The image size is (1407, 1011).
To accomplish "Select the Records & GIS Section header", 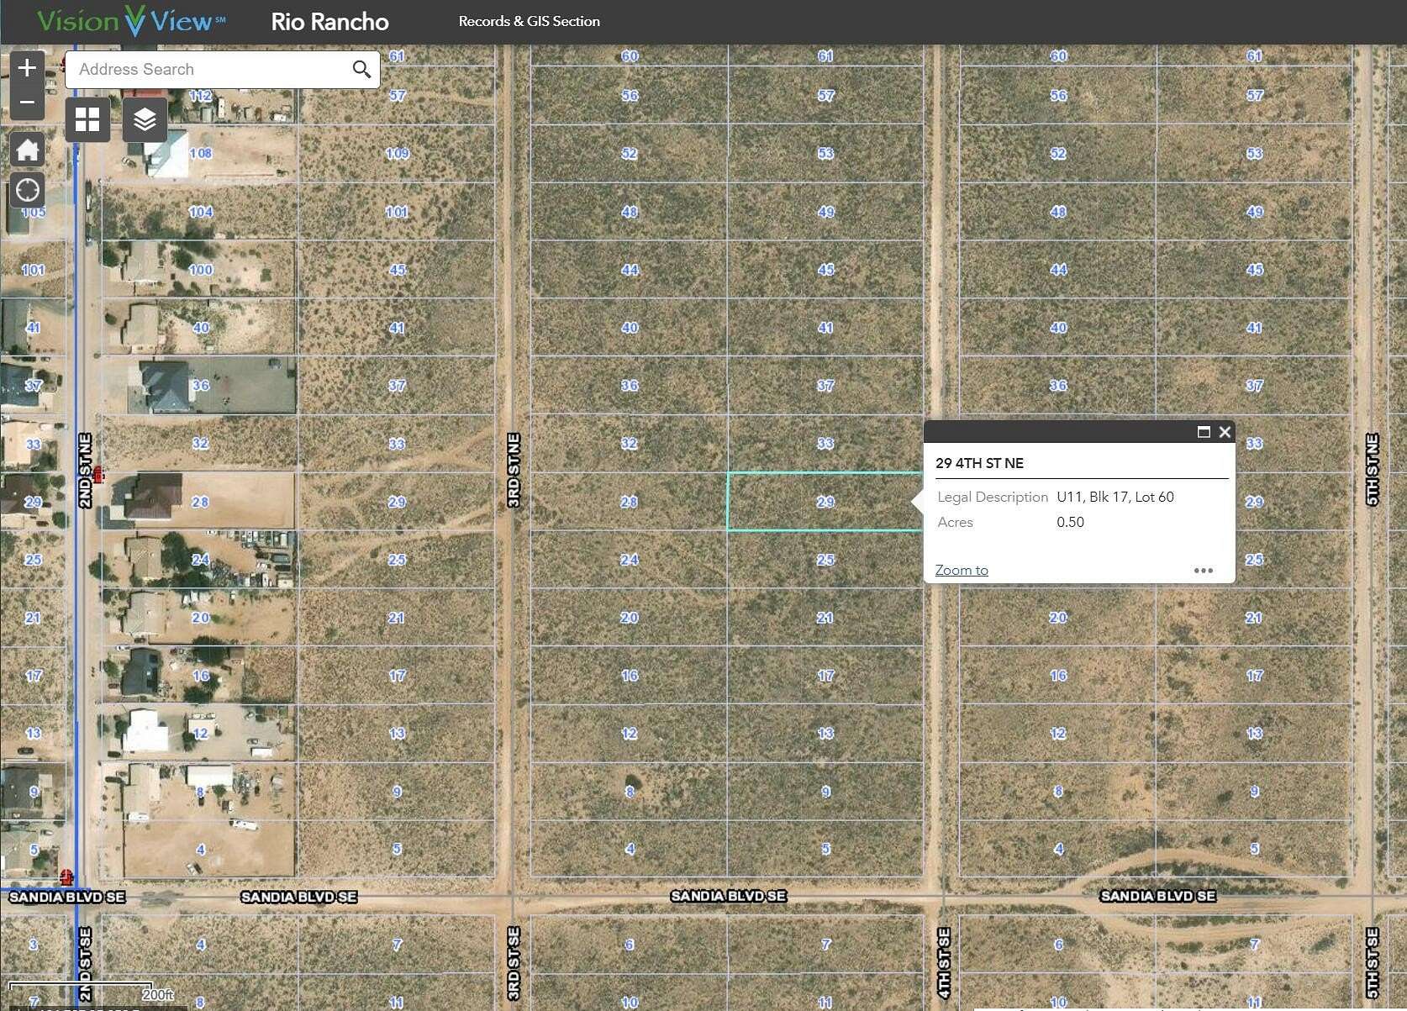I will pyautogui.click(x=527, y=21).
